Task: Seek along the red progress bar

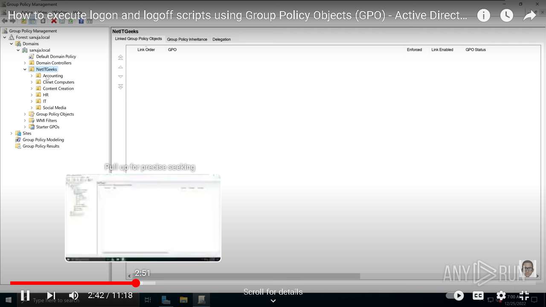Action: point(73,283)
